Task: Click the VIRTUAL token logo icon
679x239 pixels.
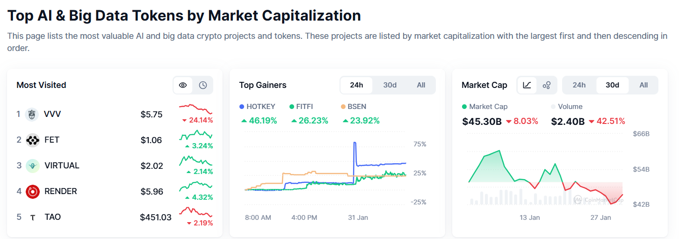Action: coord(32,166)
